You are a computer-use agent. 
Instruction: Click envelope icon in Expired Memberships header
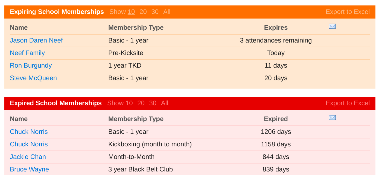coord(332,118)
